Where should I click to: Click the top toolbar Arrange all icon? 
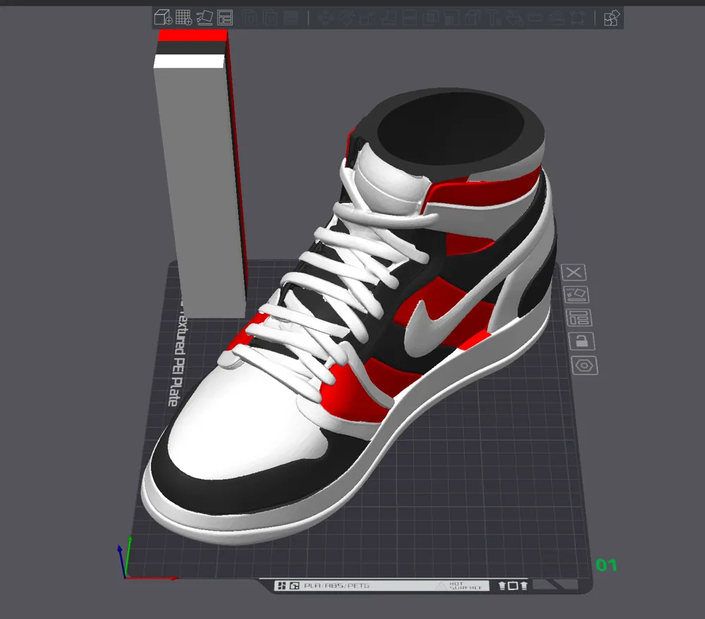click(225, 18)
